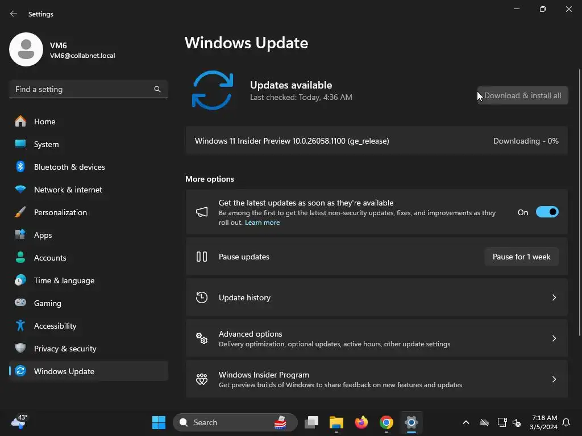Click the Time & language clock icon
Screen dimensions: 582x436
pos(20,280)
